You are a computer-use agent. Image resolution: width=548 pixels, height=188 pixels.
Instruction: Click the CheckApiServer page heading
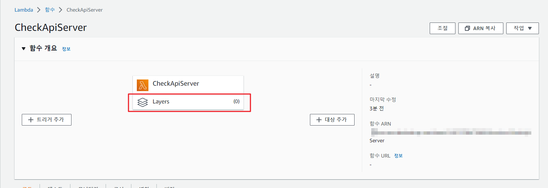click(51, 28)
